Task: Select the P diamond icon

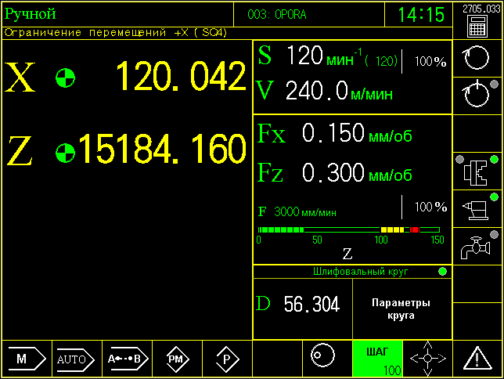Action: pos(227,359)
